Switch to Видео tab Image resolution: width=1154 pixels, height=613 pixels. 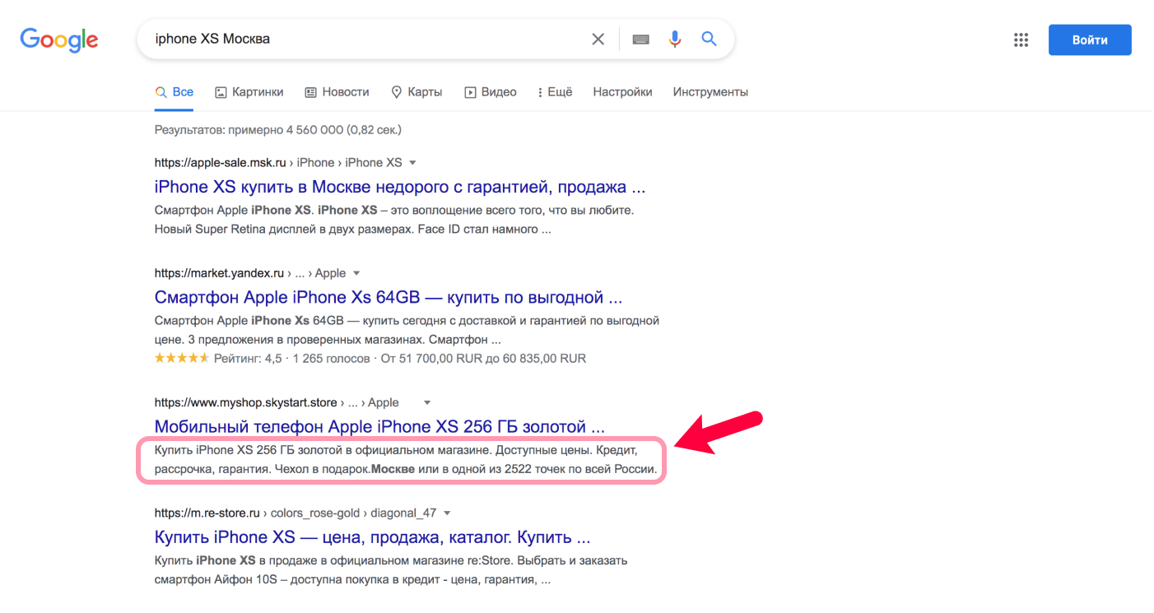point(491,92)
